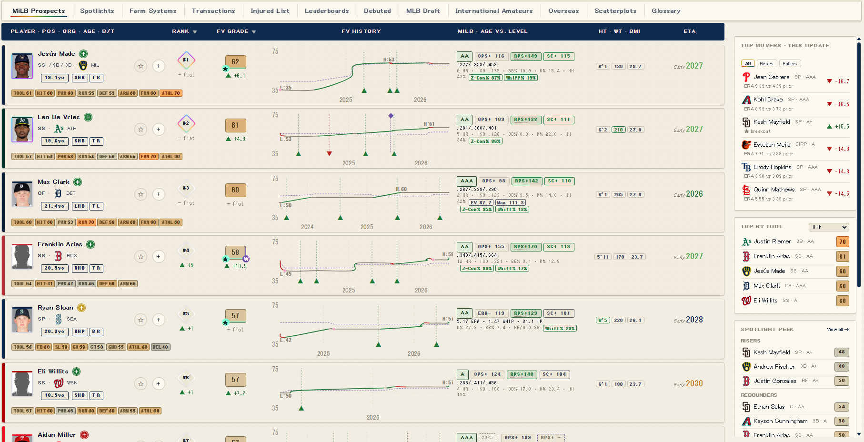The height and width of the screenshot is (442, 864).
Task: Star Jesús Made as favorite
Action: click(x=141, y=66)
